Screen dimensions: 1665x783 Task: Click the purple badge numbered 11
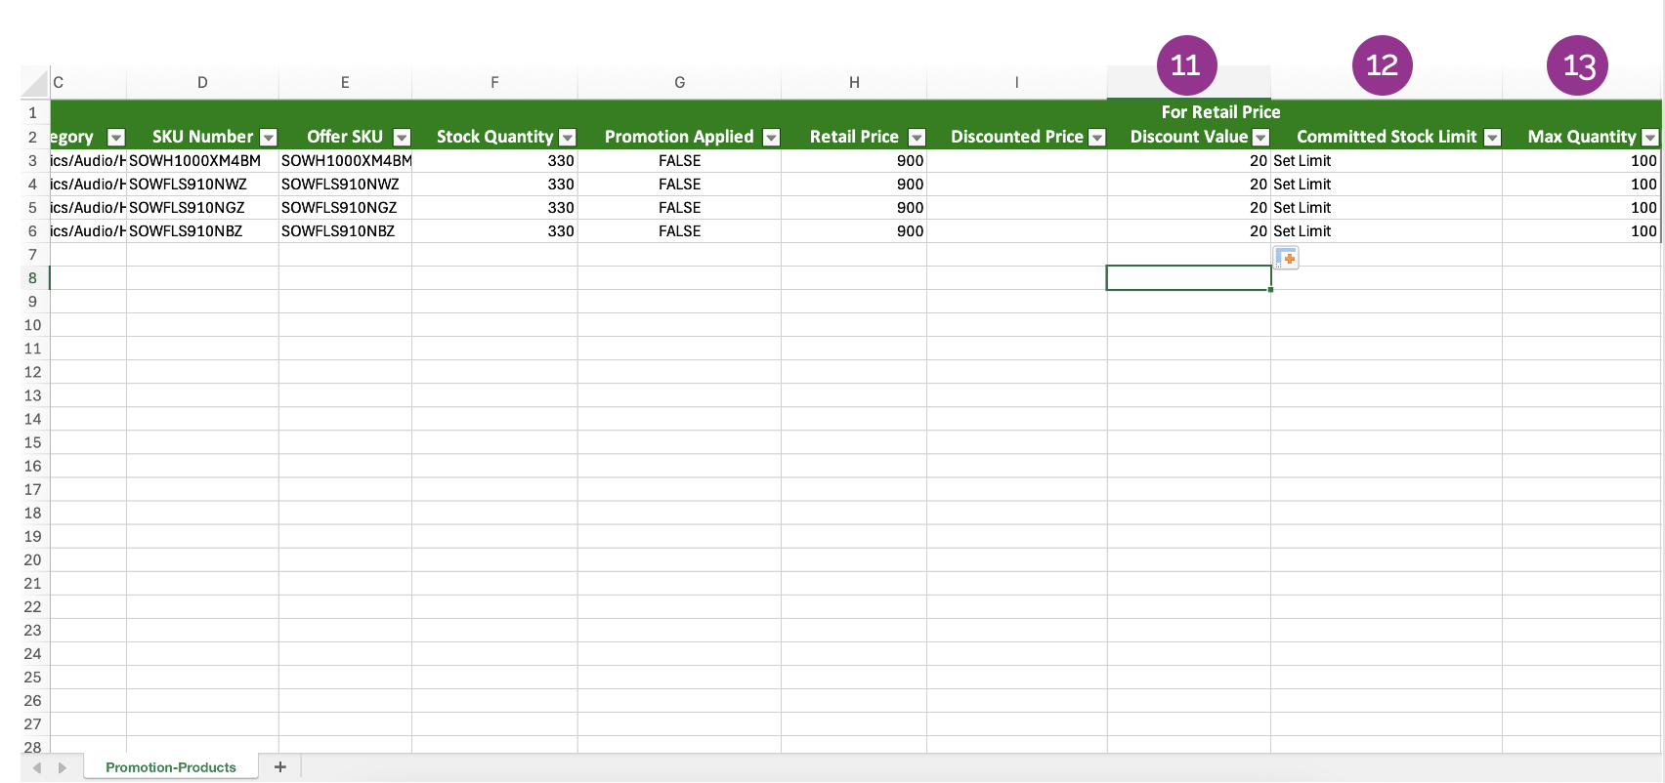1186,65
